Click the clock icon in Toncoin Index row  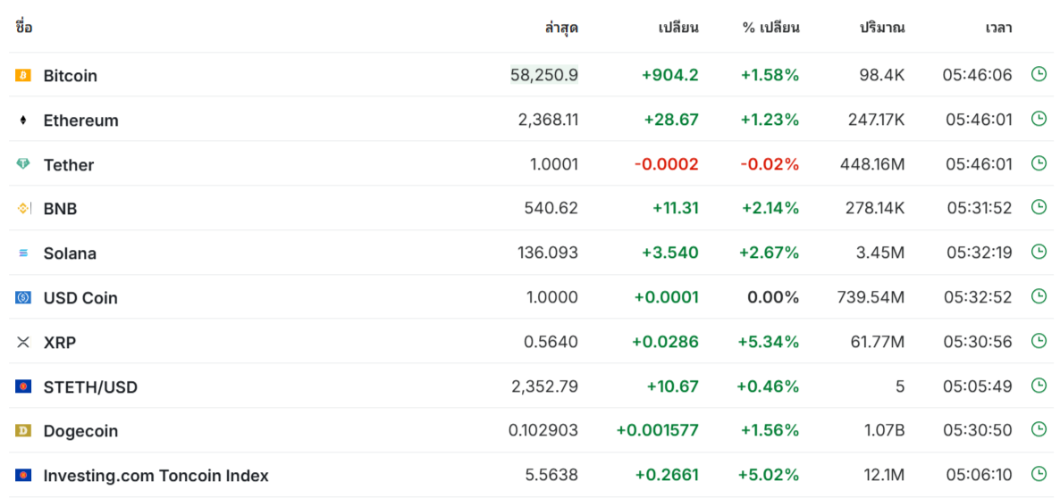coord(1039,475)
